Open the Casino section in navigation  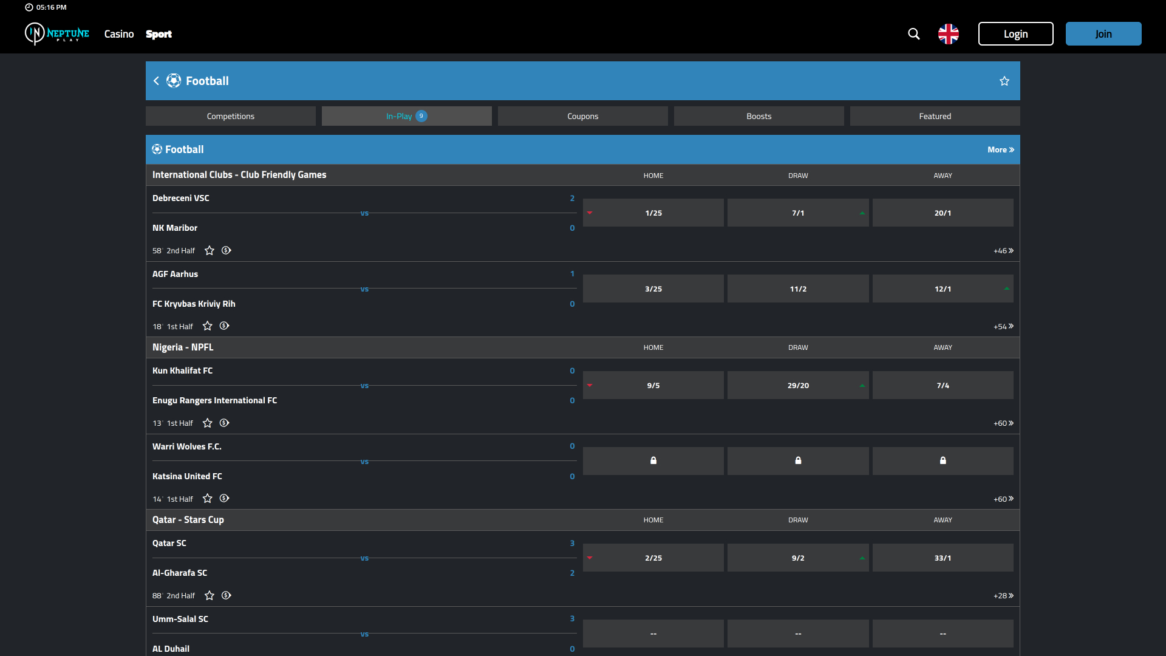coord(119,34)
